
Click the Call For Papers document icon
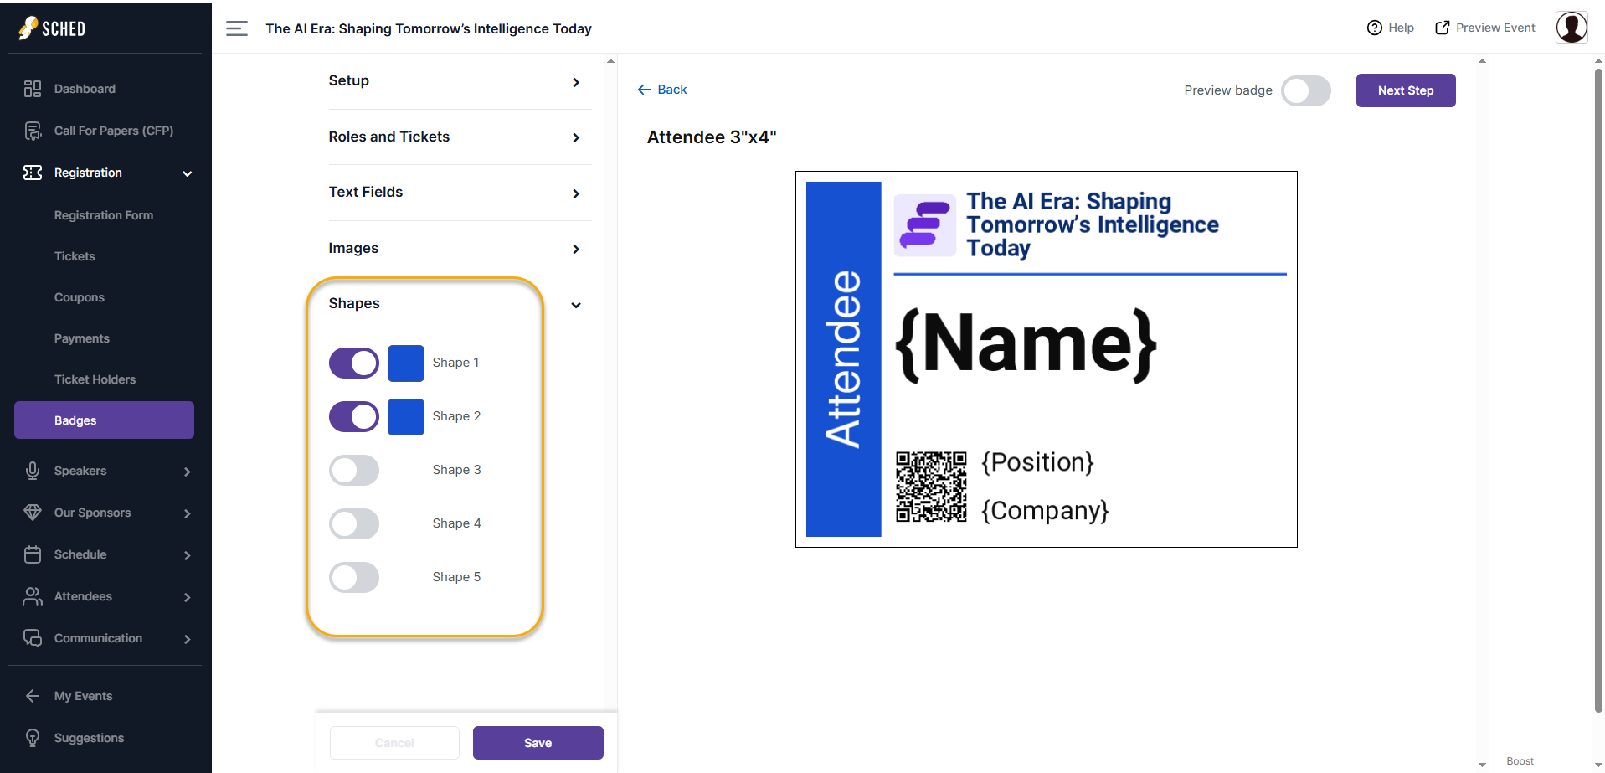tap(33, 131)
